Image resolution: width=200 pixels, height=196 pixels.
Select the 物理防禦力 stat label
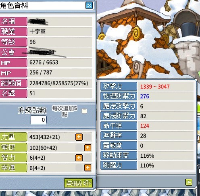pyautogui.click(x=119, y=96)
